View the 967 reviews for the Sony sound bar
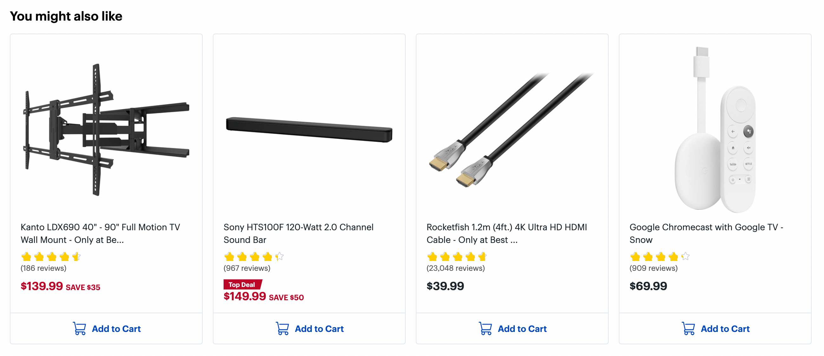The height and width of the screenshot is (356, 824). 247,269
